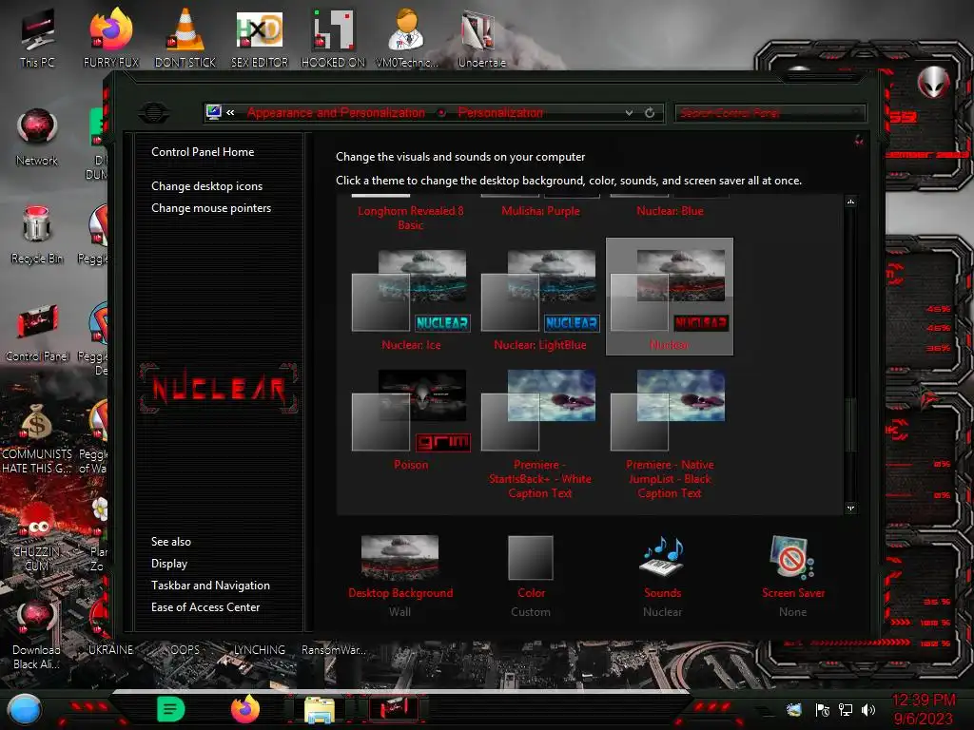Viewport: 974px width, 730px height.
Task: Open the FURRY FUX Firefox desktop shortcut
Action: [x=111, y=37]
